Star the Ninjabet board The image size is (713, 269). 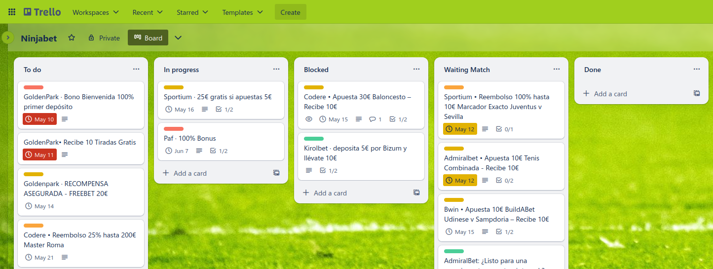[72, 38]
